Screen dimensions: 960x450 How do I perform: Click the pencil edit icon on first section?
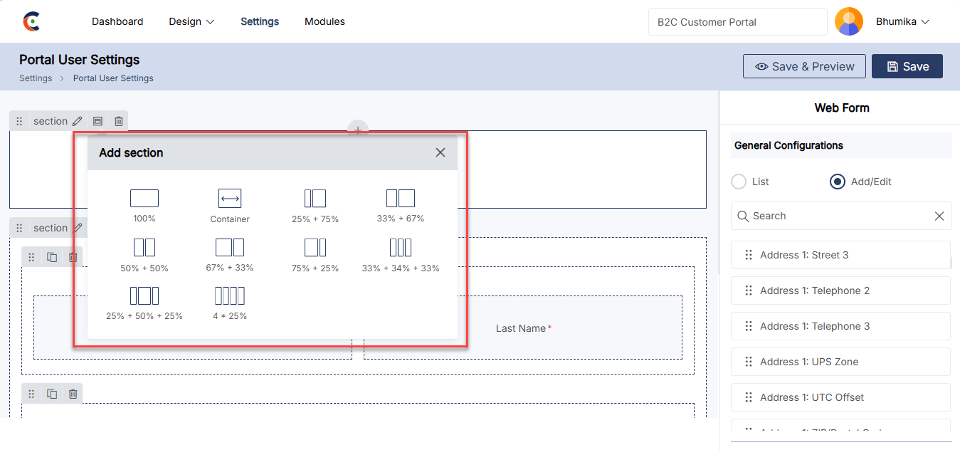[x=78, y=121]
